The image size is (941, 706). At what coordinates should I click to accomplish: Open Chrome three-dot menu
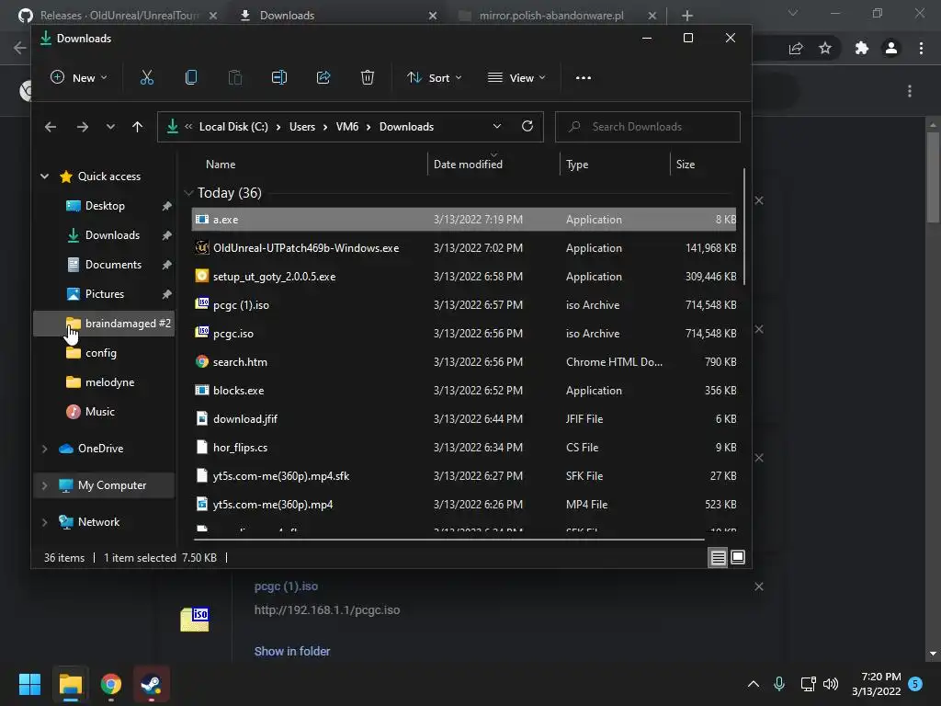921,48
